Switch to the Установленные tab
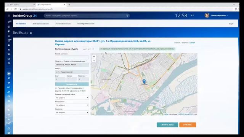 (63, 24)
